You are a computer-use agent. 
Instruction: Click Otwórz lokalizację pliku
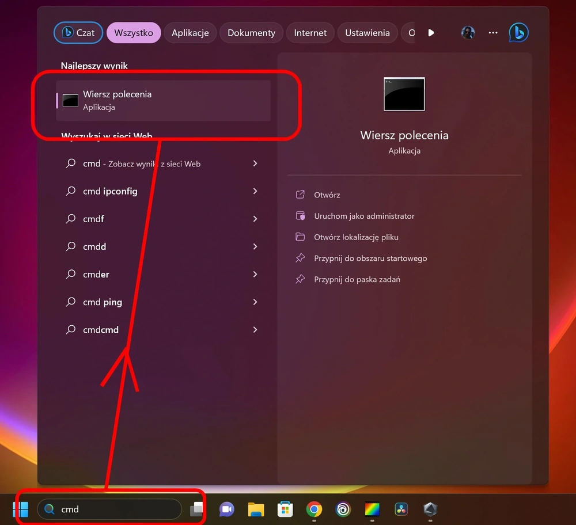coord(356,237)
